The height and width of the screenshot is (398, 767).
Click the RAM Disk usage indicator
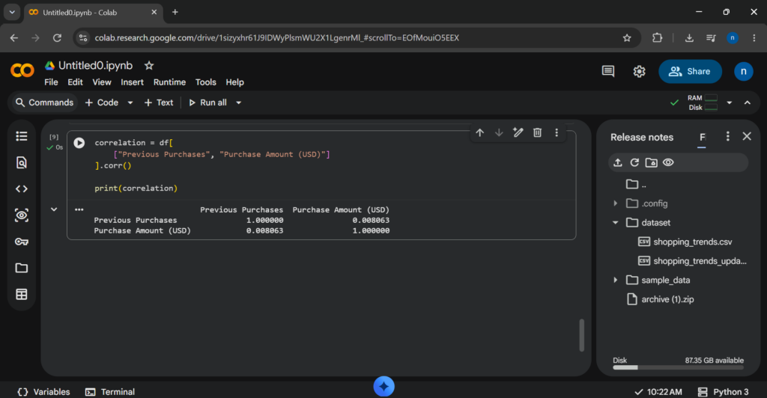(x=703, y=102)
